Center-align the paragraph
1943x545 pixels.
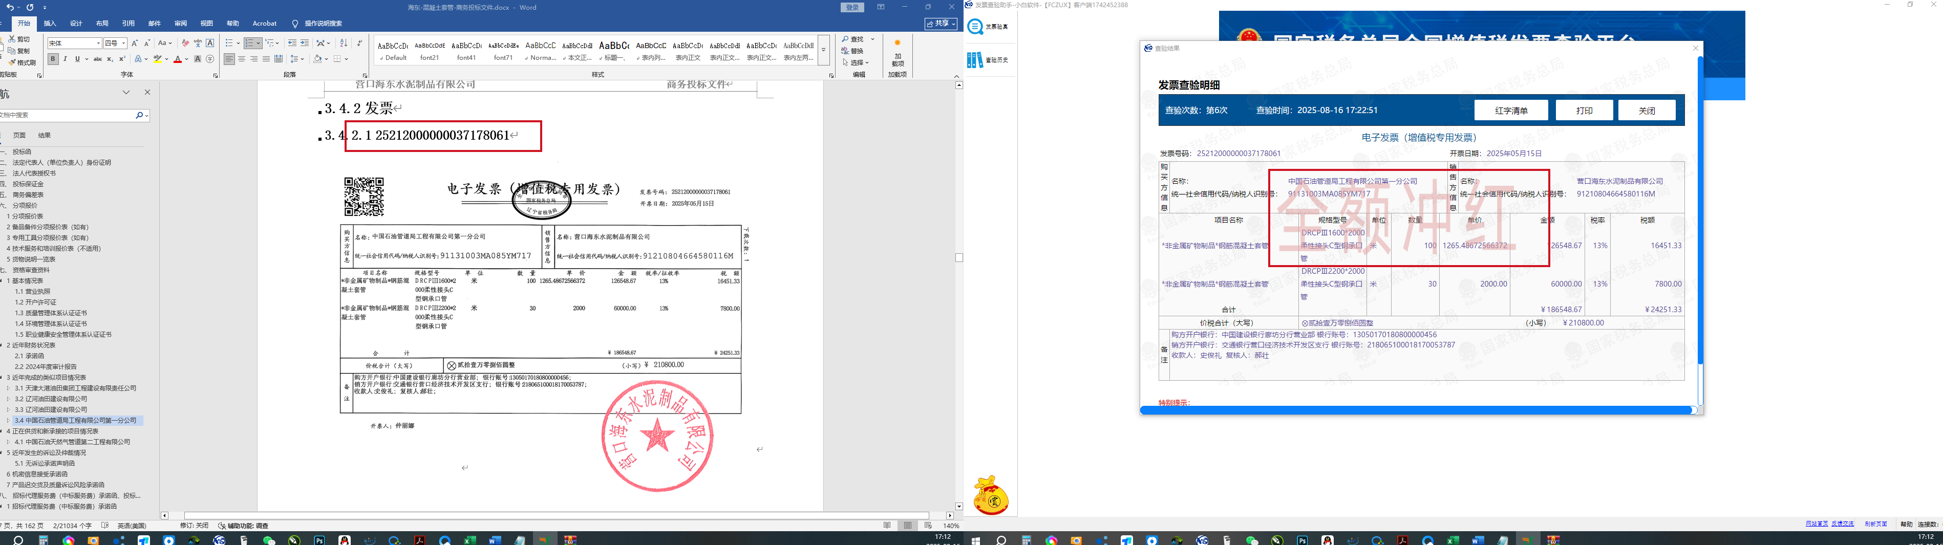pos(241,59)
